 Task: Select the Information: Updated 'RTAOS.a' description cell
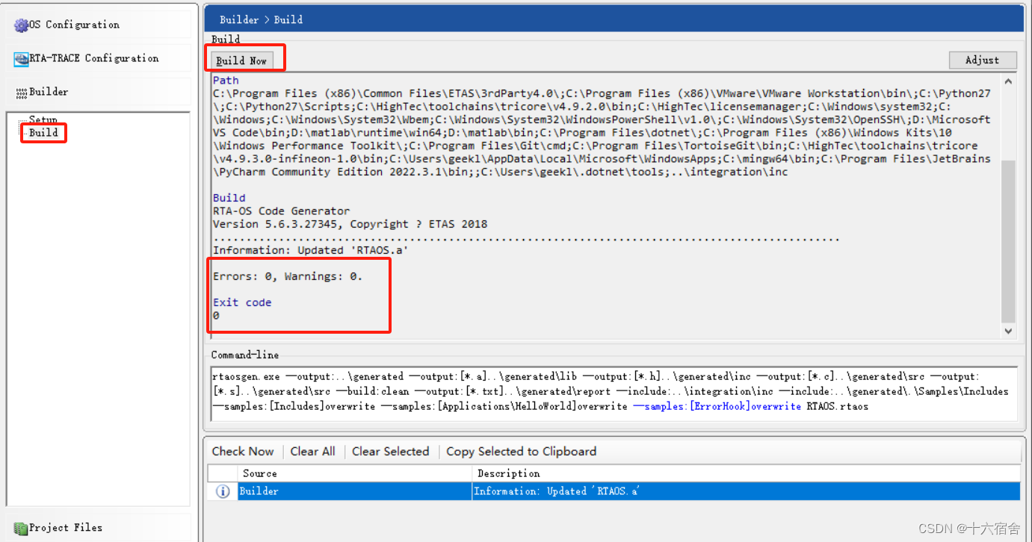[x=746, y=491]
